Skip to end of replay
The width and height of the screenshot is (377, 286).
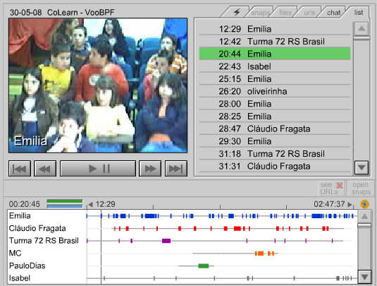tap(176, 169)
